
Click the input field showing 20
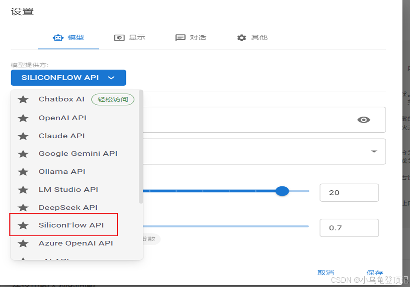(349, 193)
